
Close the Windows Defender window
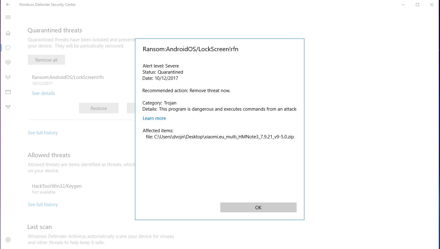[432, 5]
